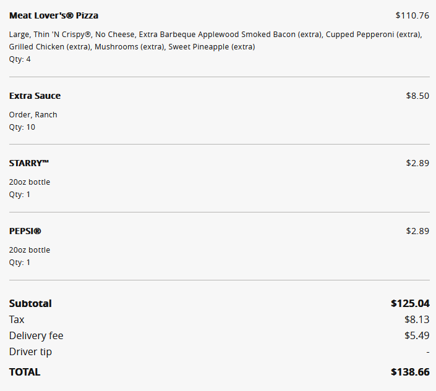Click the TOTAL label
The image size is (436, 391).
tap(25, 372)
